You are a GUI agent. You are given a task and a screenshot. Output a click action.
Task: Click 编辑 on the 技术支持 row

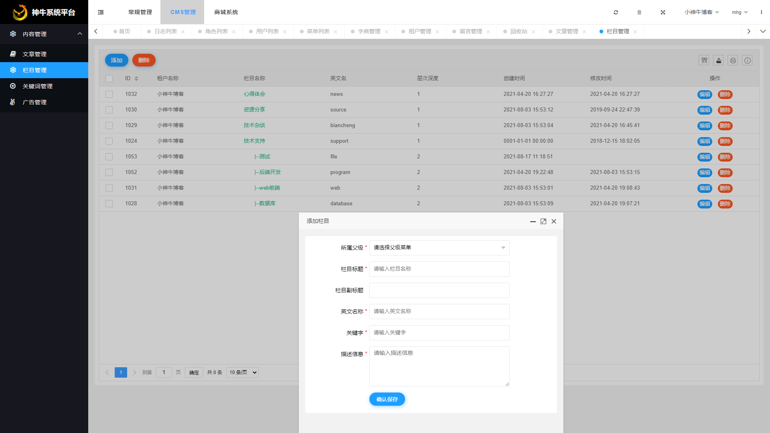(x=705, y=141)
